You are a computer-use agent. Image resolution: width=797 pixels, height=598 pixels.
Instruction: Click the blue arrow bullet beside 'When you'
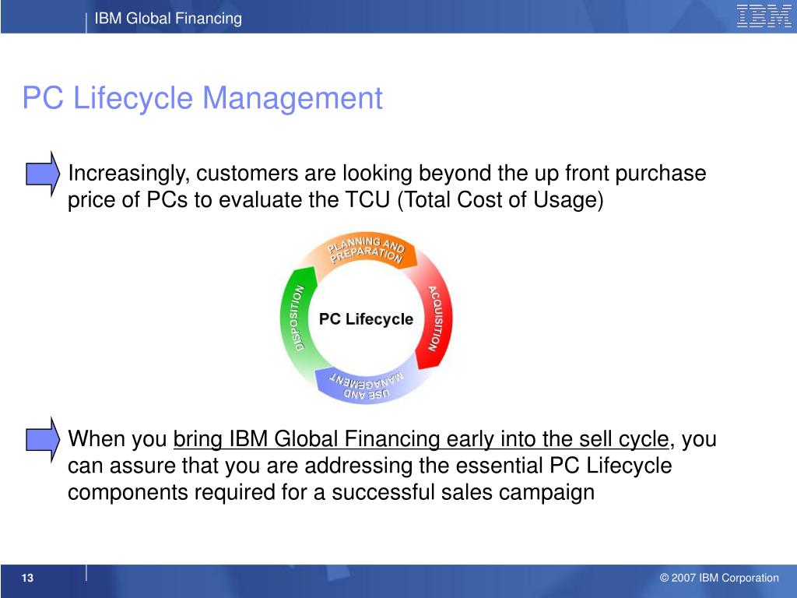point(44,439)
